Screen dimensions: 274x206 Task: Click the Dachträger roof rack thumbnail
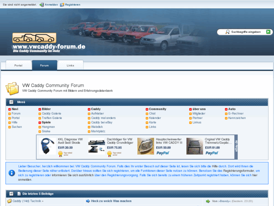[96, 146]
